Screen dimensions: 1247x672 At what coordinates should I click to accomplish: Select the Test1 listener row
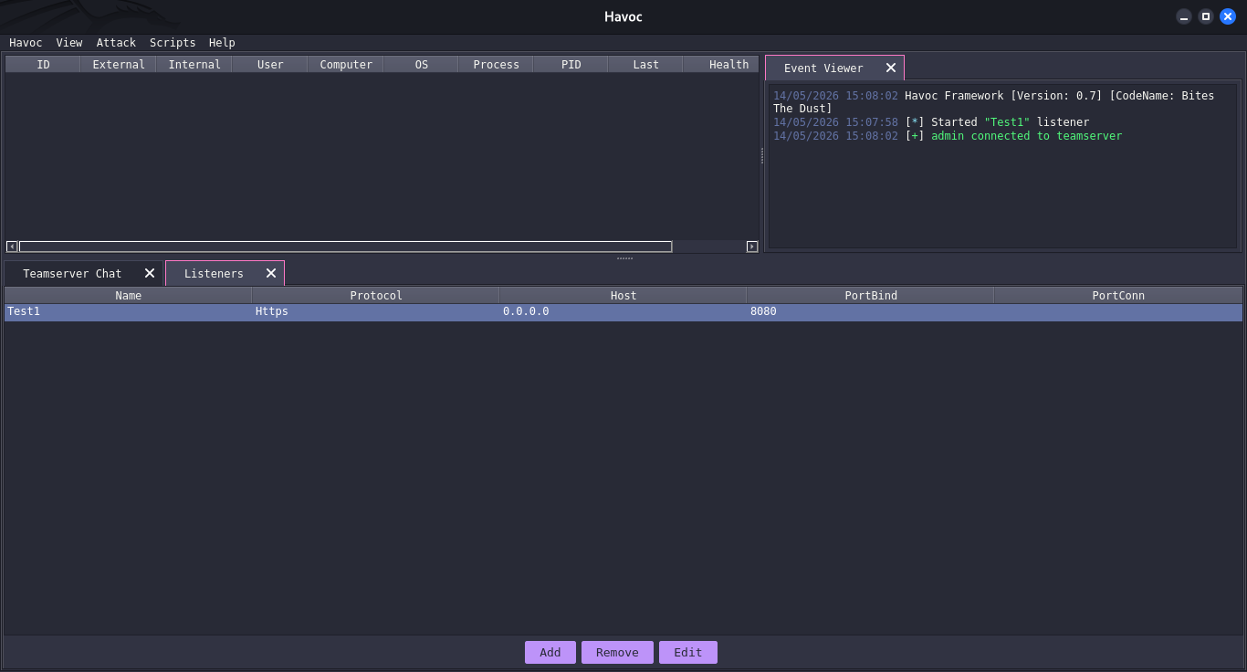click(x=623, y=311)
